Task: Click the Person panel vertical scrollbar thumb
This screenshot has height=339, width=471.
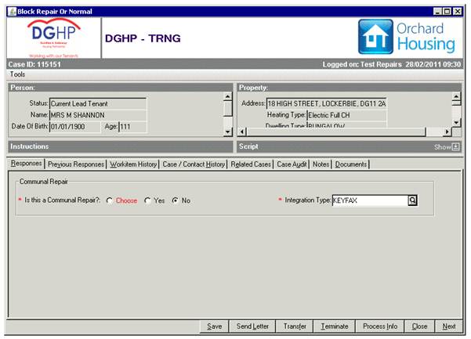Action: (228, 109)
